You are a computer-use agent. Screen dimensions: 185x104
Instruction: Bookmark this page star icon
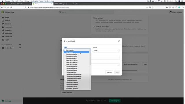click(153, 7)
